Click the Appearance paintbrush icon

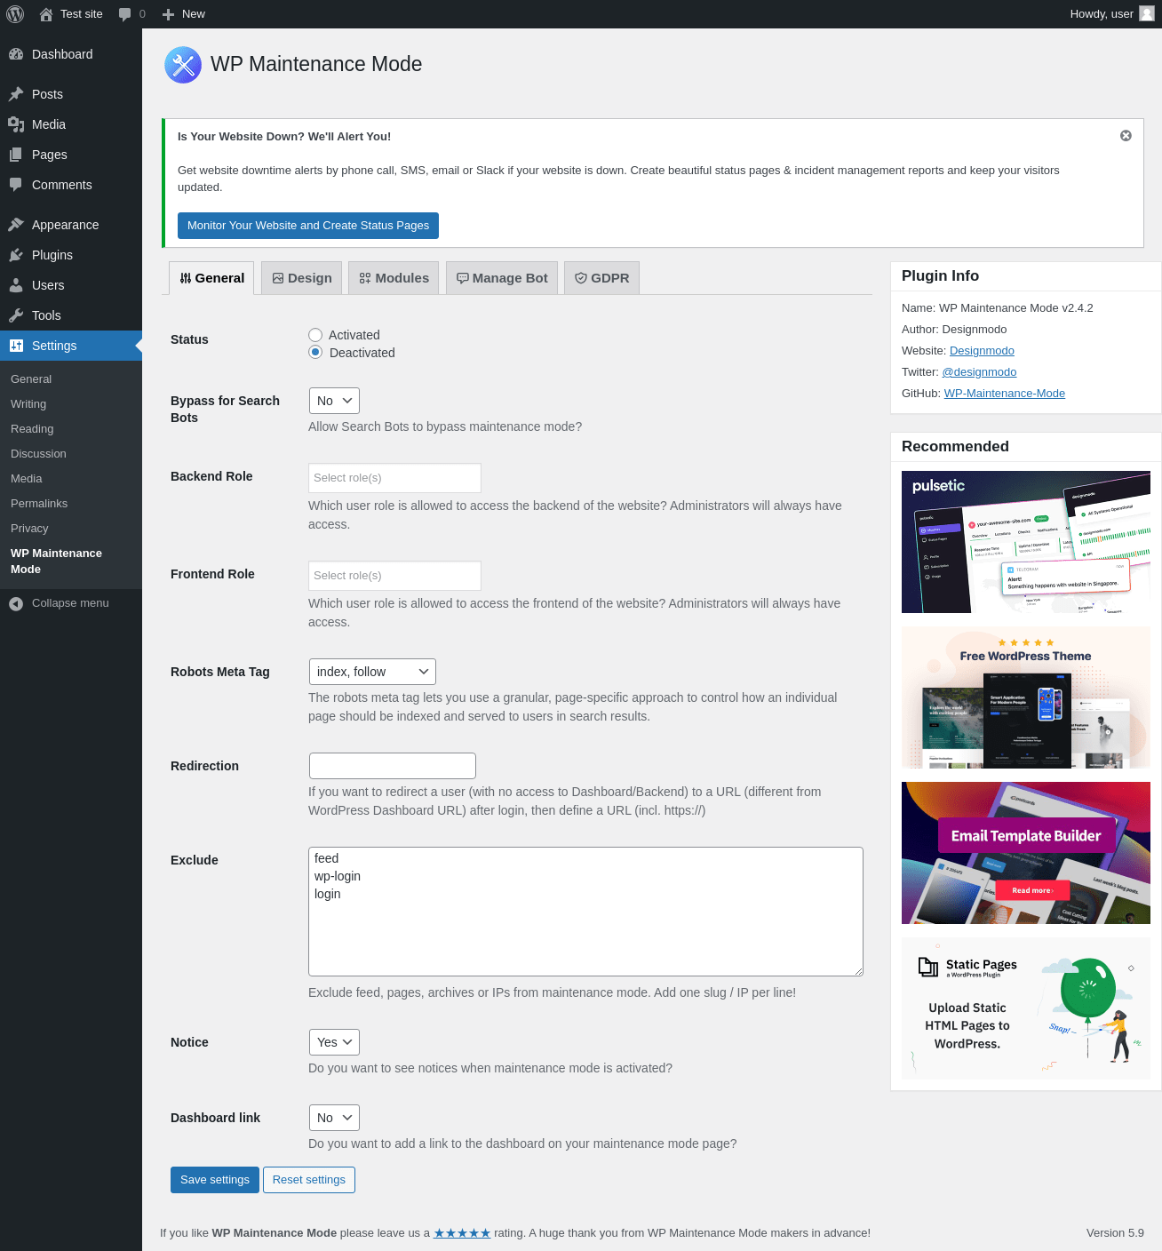click(x=16, y=225)
